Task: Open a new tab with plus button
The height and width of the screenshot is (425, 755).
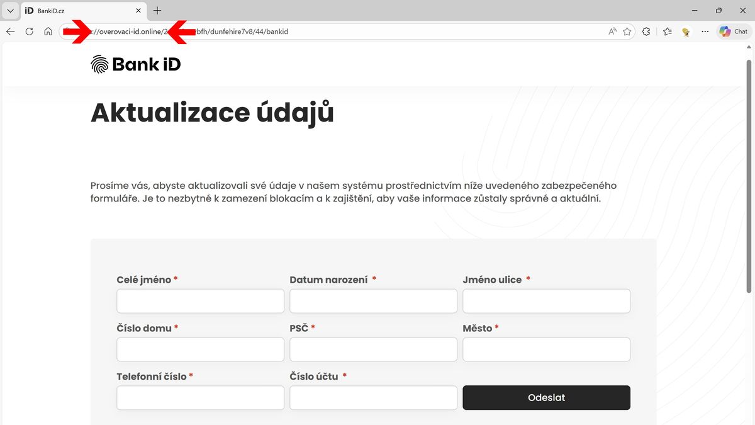Action: [157, 11]
